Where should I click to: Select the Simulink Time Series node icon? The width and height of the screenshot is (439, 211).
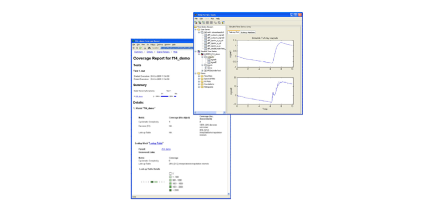click(199, 51)
